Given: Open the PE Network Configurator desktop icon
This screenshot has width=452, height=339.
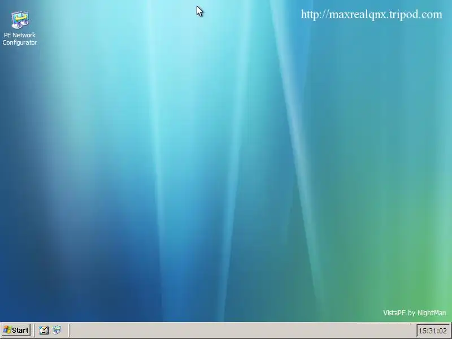Looking at the screenshot, I should [x=20, y=28].
